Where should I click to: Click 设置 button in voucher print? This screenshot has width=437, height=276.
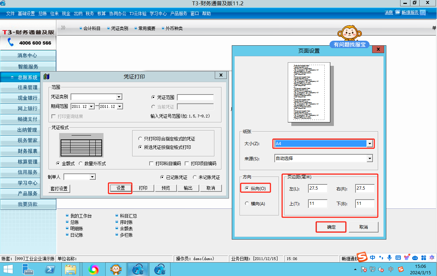pos(121,188)
